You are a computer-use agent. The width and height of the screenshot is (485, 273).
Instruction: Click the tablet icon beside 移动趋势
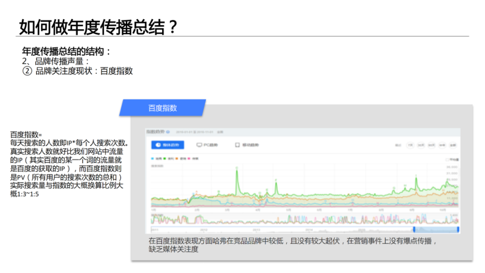(x=237, y=145)
